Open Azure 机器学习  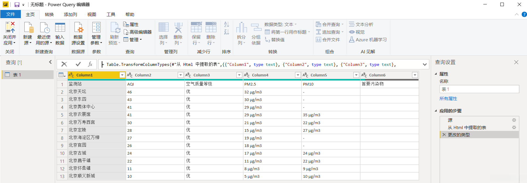[368, 40]
